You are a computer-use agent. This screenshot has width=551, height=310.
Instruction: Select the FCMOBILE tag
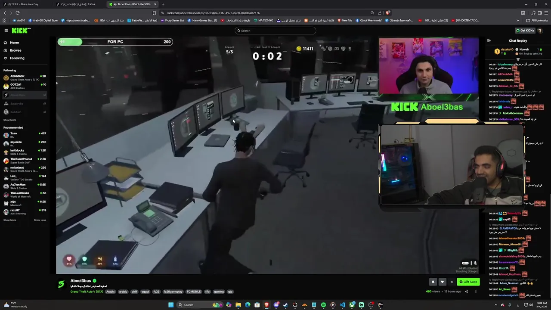(193, 292)
